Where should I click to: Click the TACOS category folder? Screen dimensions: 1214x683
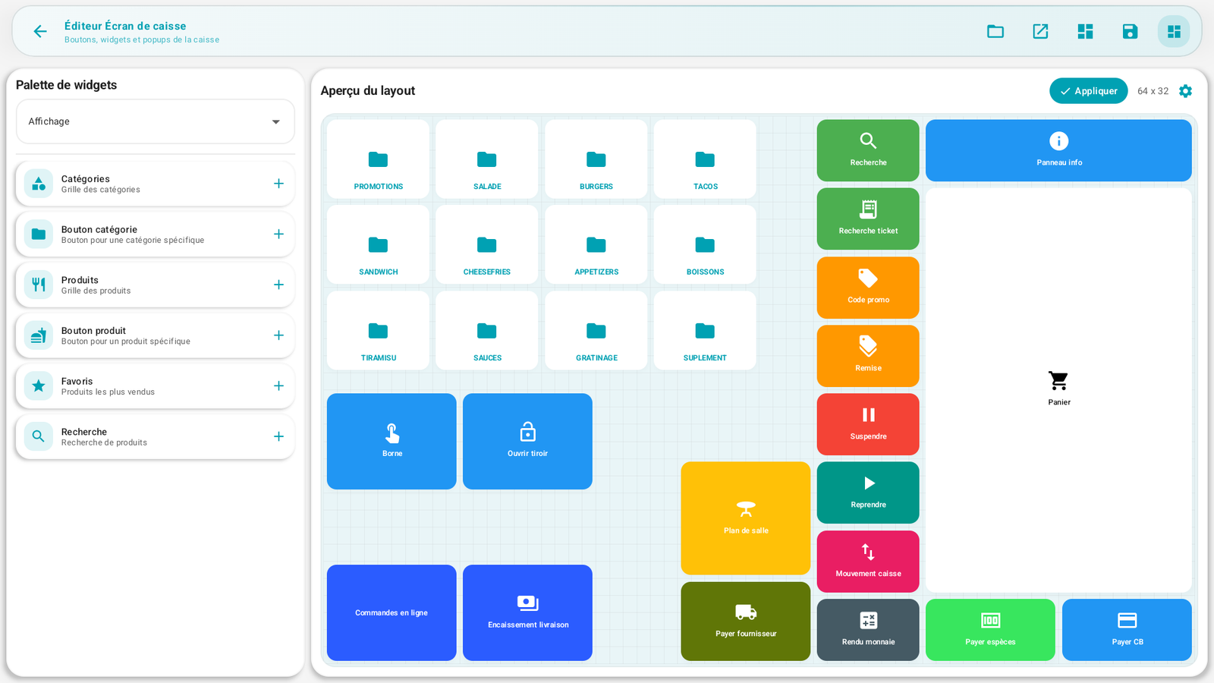(705, 159)
